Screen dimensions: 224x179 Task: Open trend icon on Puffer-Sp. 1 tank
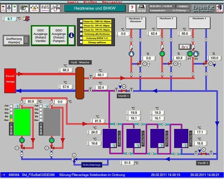tap(113, 145)
